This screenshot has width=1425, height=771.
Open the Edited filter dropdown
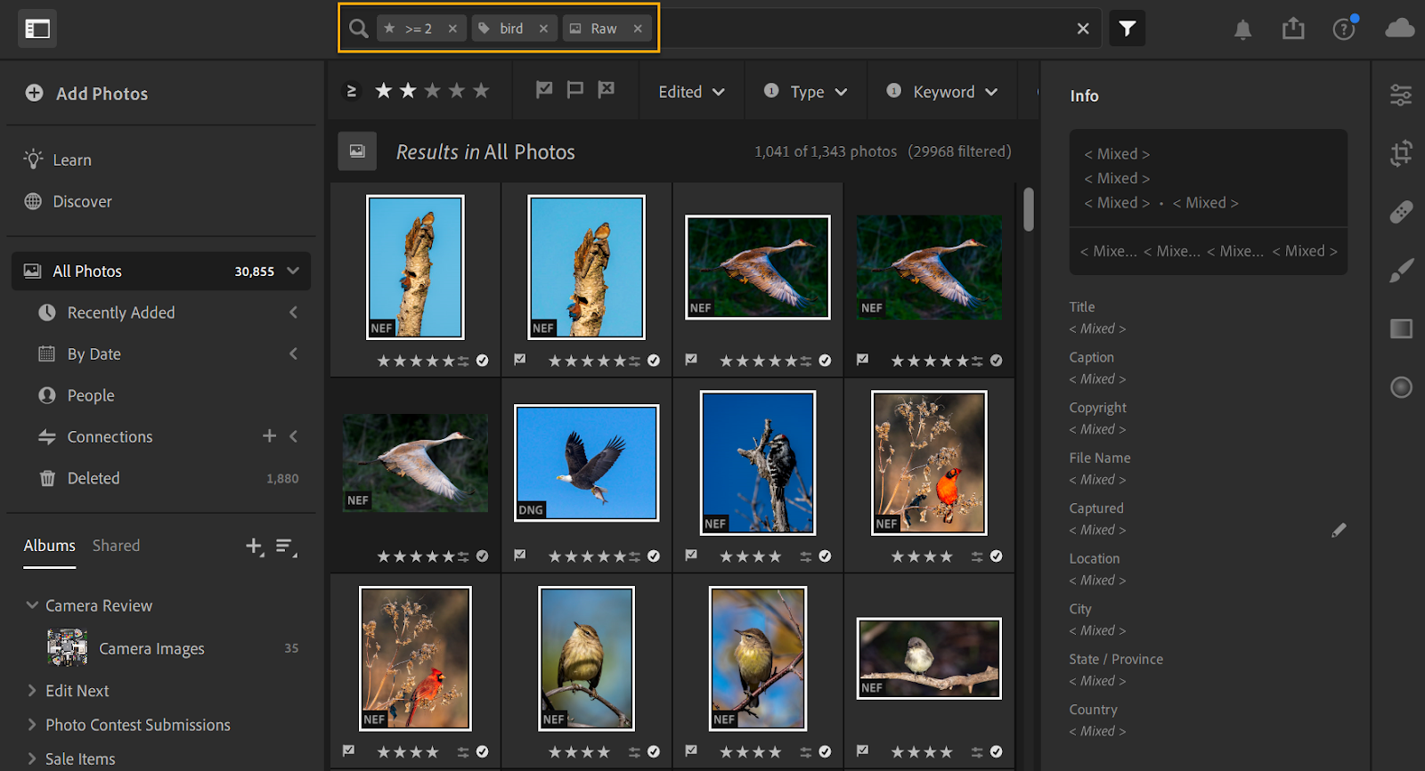click(691, 92)
